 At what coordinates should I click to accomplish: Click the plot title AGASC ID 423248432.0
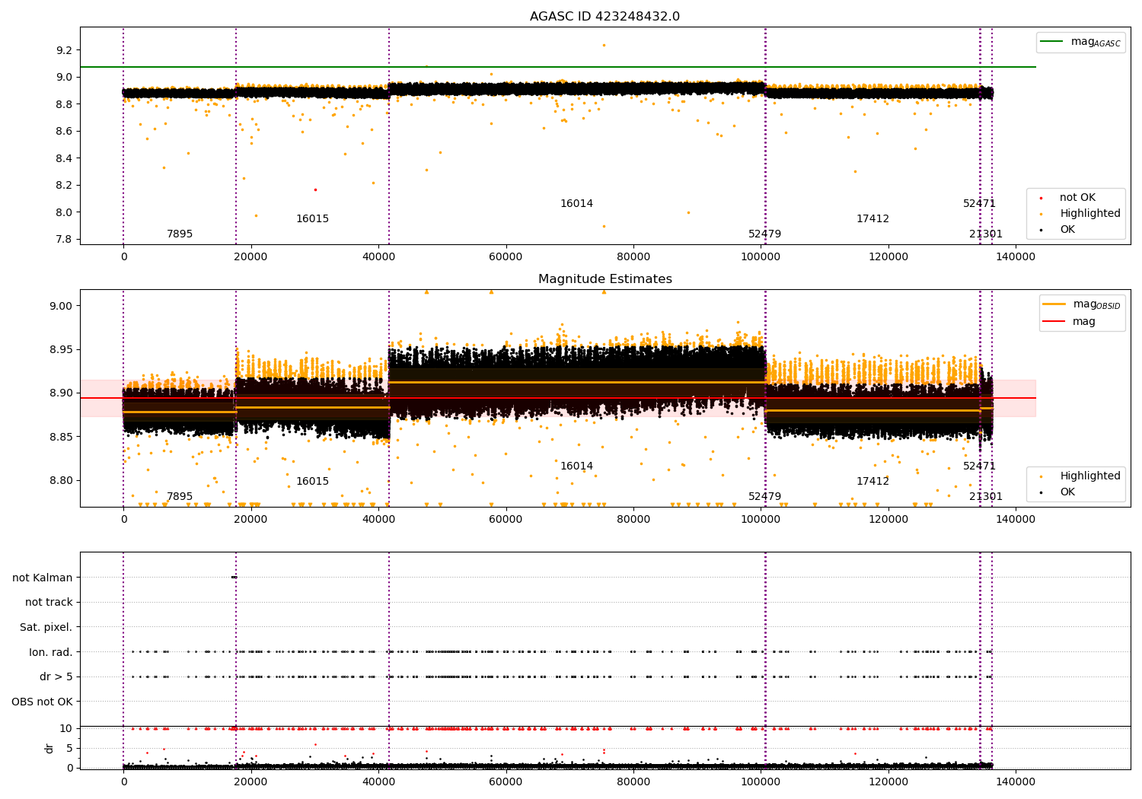(604, 17)
